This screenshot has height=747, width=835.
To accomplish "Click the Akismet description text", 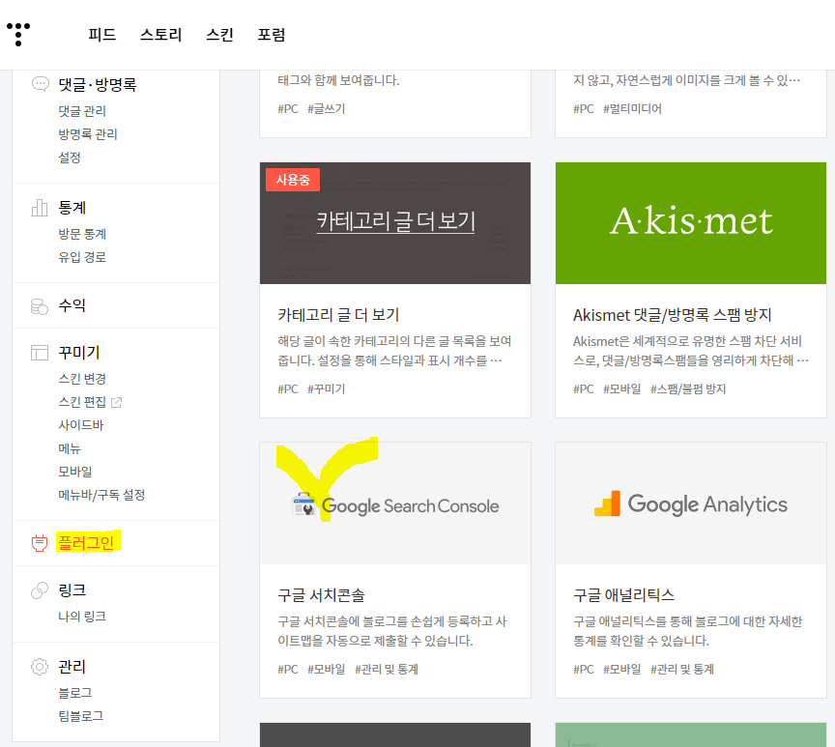I will point(691,351).
